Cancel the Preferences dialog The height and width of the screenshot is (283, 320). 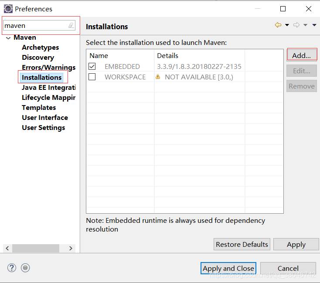(x=288, y=268)
